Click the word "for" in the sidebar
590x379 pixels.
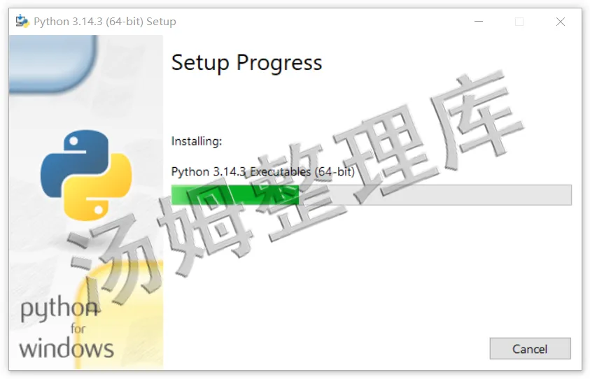pos(78,328)
